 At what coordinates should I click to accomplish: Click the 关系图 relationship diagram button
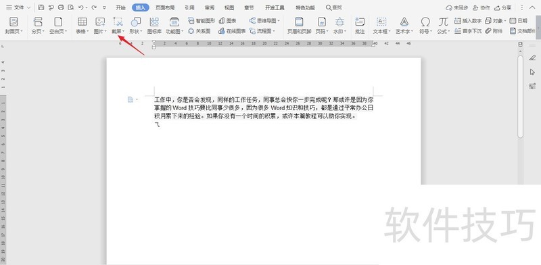(x=199, y=31)
